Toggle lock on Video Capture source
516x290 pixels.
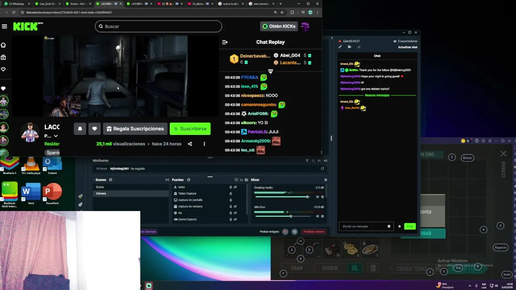[x=231, y=193]
